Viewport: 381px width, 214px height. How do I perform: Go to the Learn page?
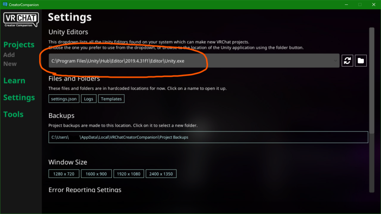point(14,80)
